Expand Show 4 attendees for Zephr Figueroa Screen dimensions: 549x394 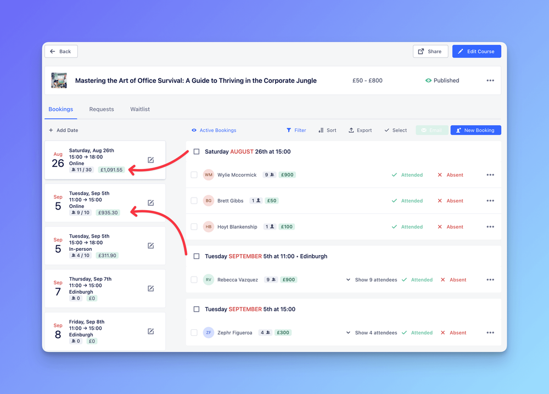point(372,333)
